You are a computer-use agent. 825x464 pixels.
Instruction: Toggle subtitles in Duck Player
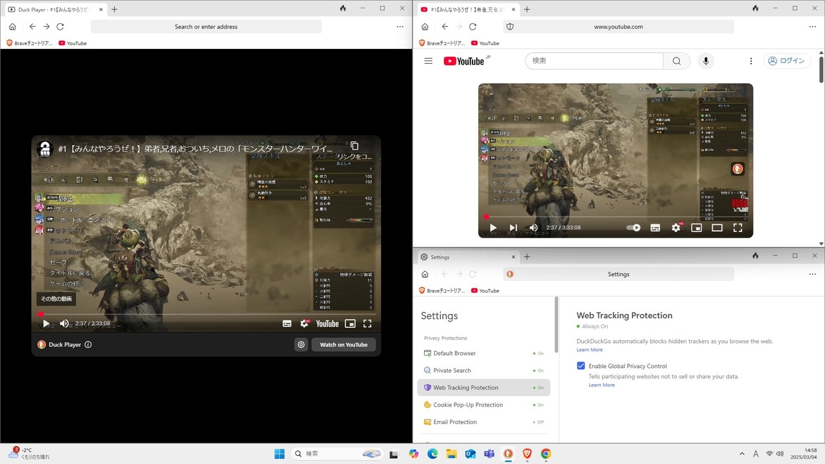pos(287,324)
